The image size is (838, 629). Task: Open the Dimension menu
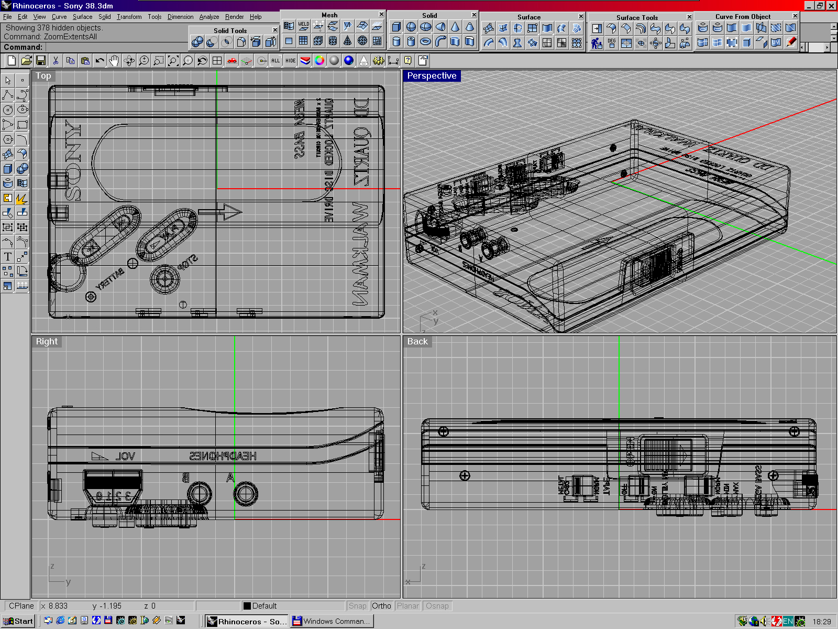coord(180,17)
